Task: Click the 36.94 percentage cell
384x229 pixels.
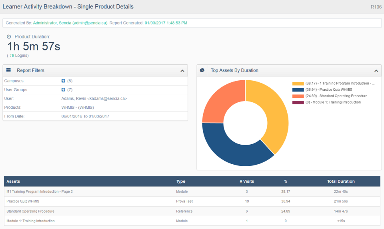Action: [286, 201]
